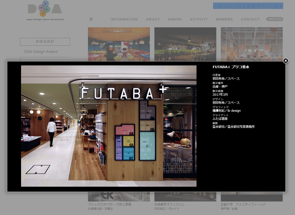295x215 pixels.
Task: Go to the AWARD navigation item
Action: coord(175,19)
